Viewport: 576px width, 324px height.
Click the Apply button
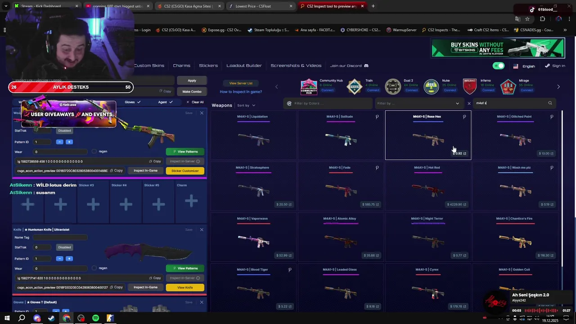pyautogui.click(x=192, y=81)
